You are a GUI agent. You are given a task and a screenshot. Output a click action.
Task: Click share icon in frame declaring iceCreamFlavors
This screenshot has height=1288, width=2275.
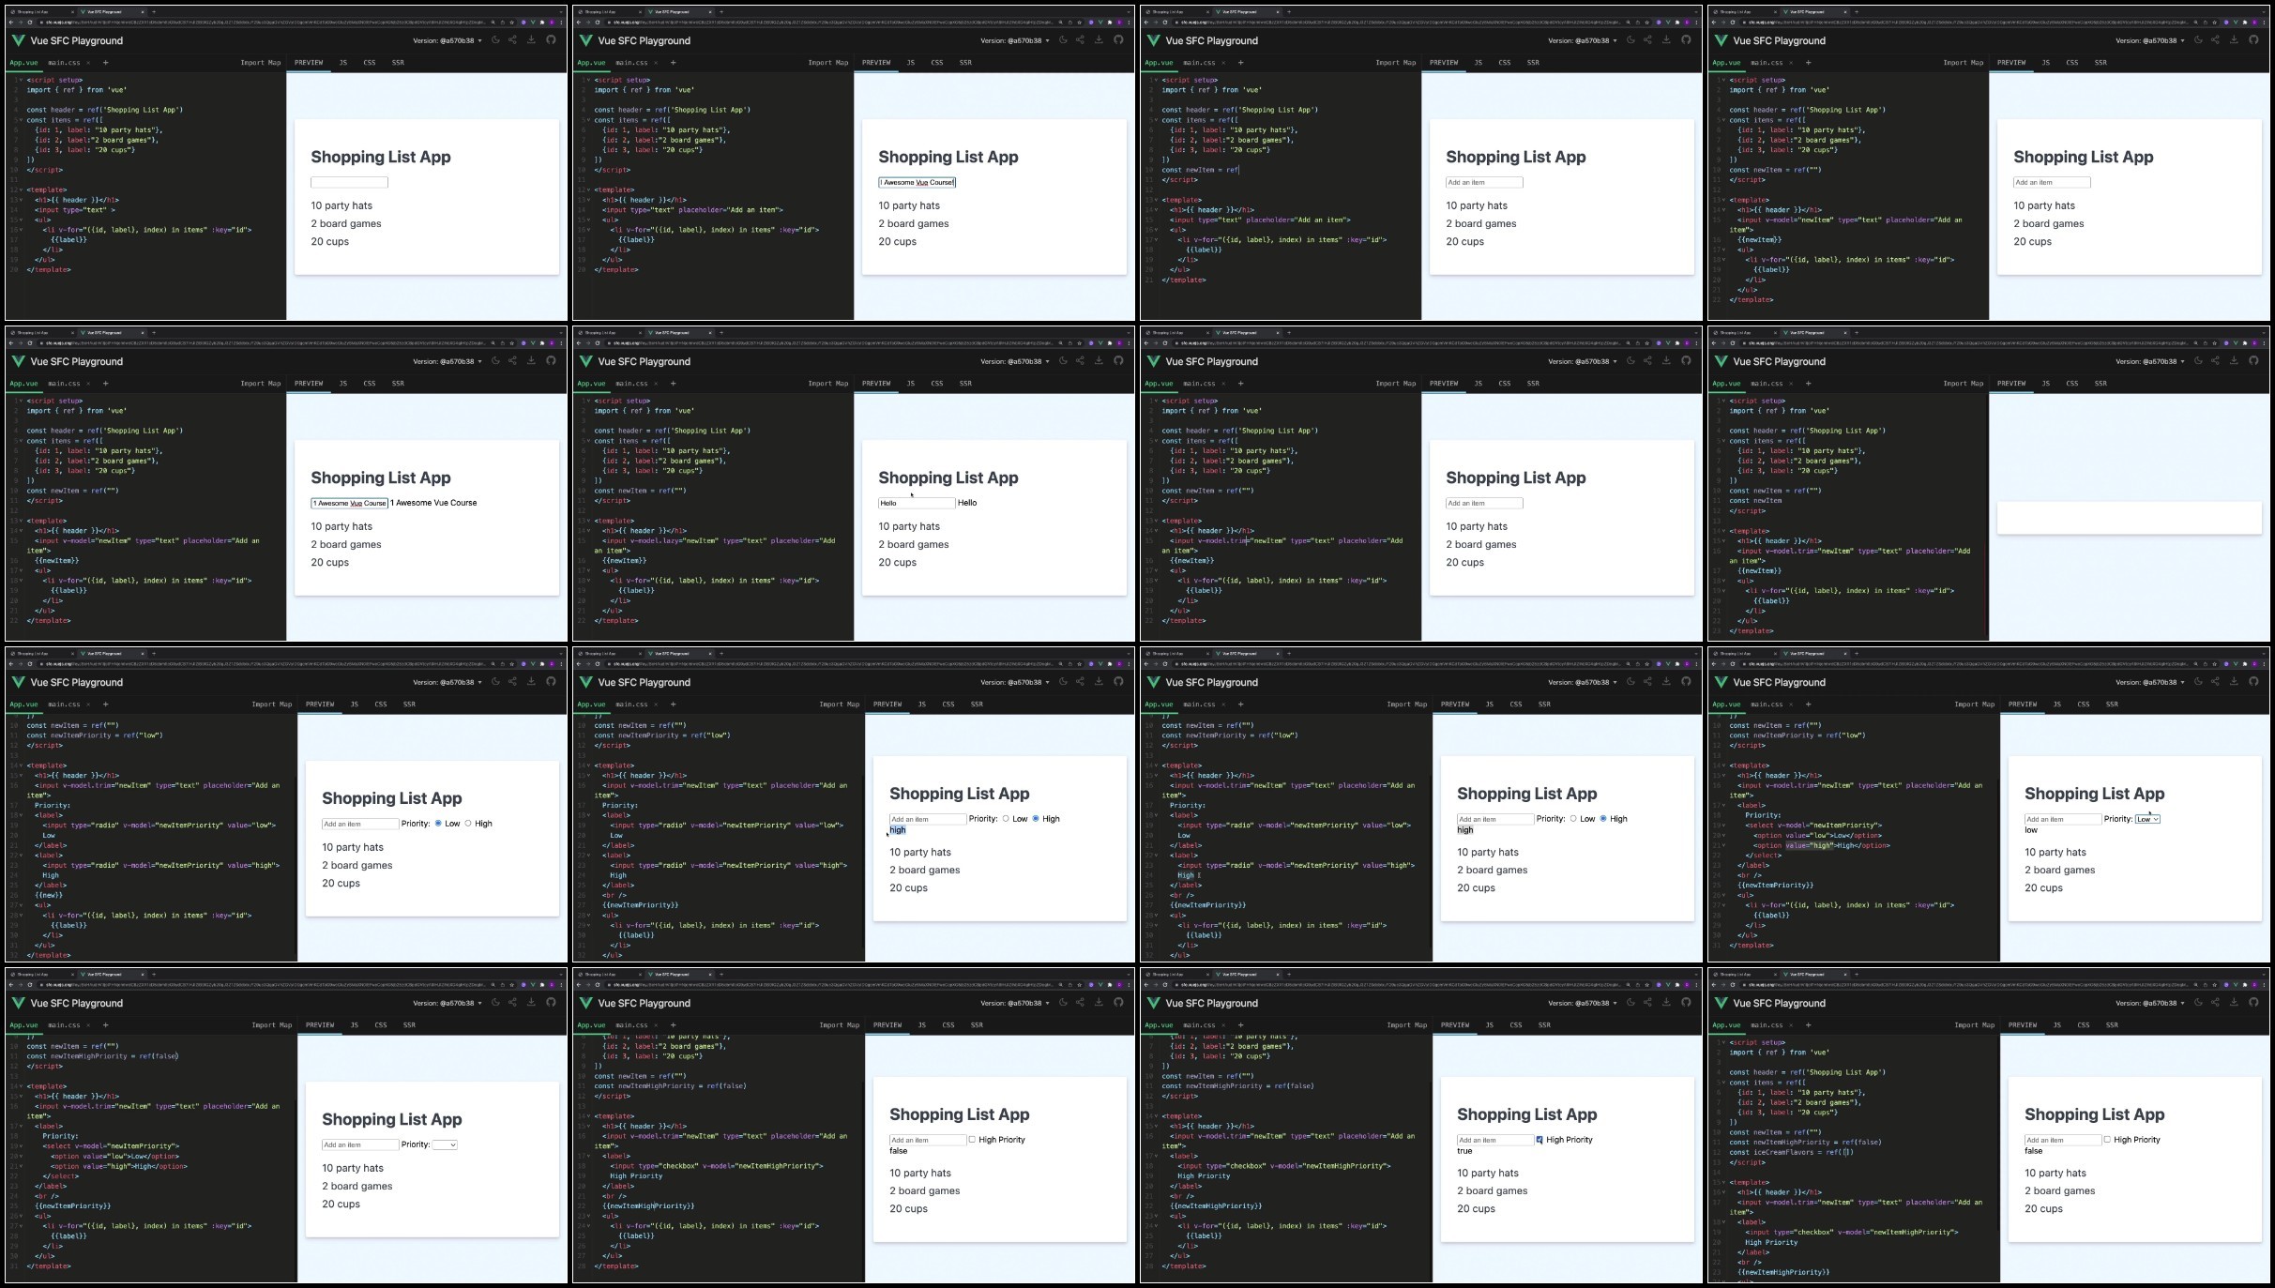tap(2215, 1003)
